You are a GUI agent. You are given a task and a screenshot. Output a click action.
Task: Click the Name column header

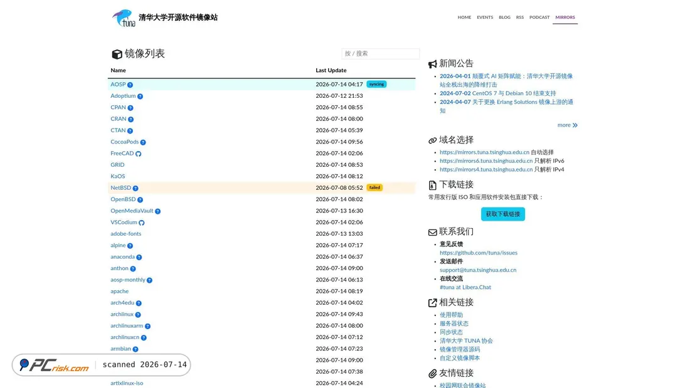pyautogui.click(x=118, y=70)
